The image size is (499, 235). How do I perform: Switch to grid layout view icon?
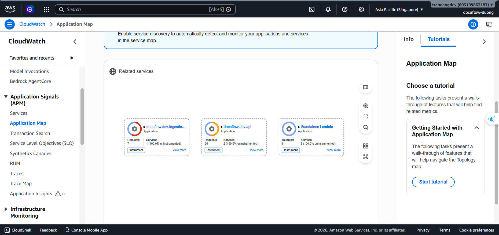pos(366,146)
